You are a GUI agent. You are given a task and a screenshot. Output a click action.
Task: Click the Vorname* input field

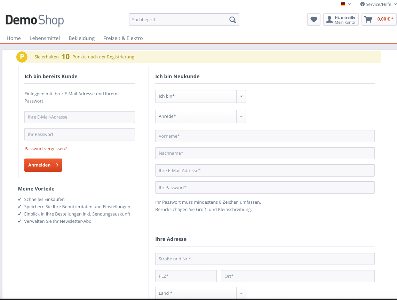point(265,136)
